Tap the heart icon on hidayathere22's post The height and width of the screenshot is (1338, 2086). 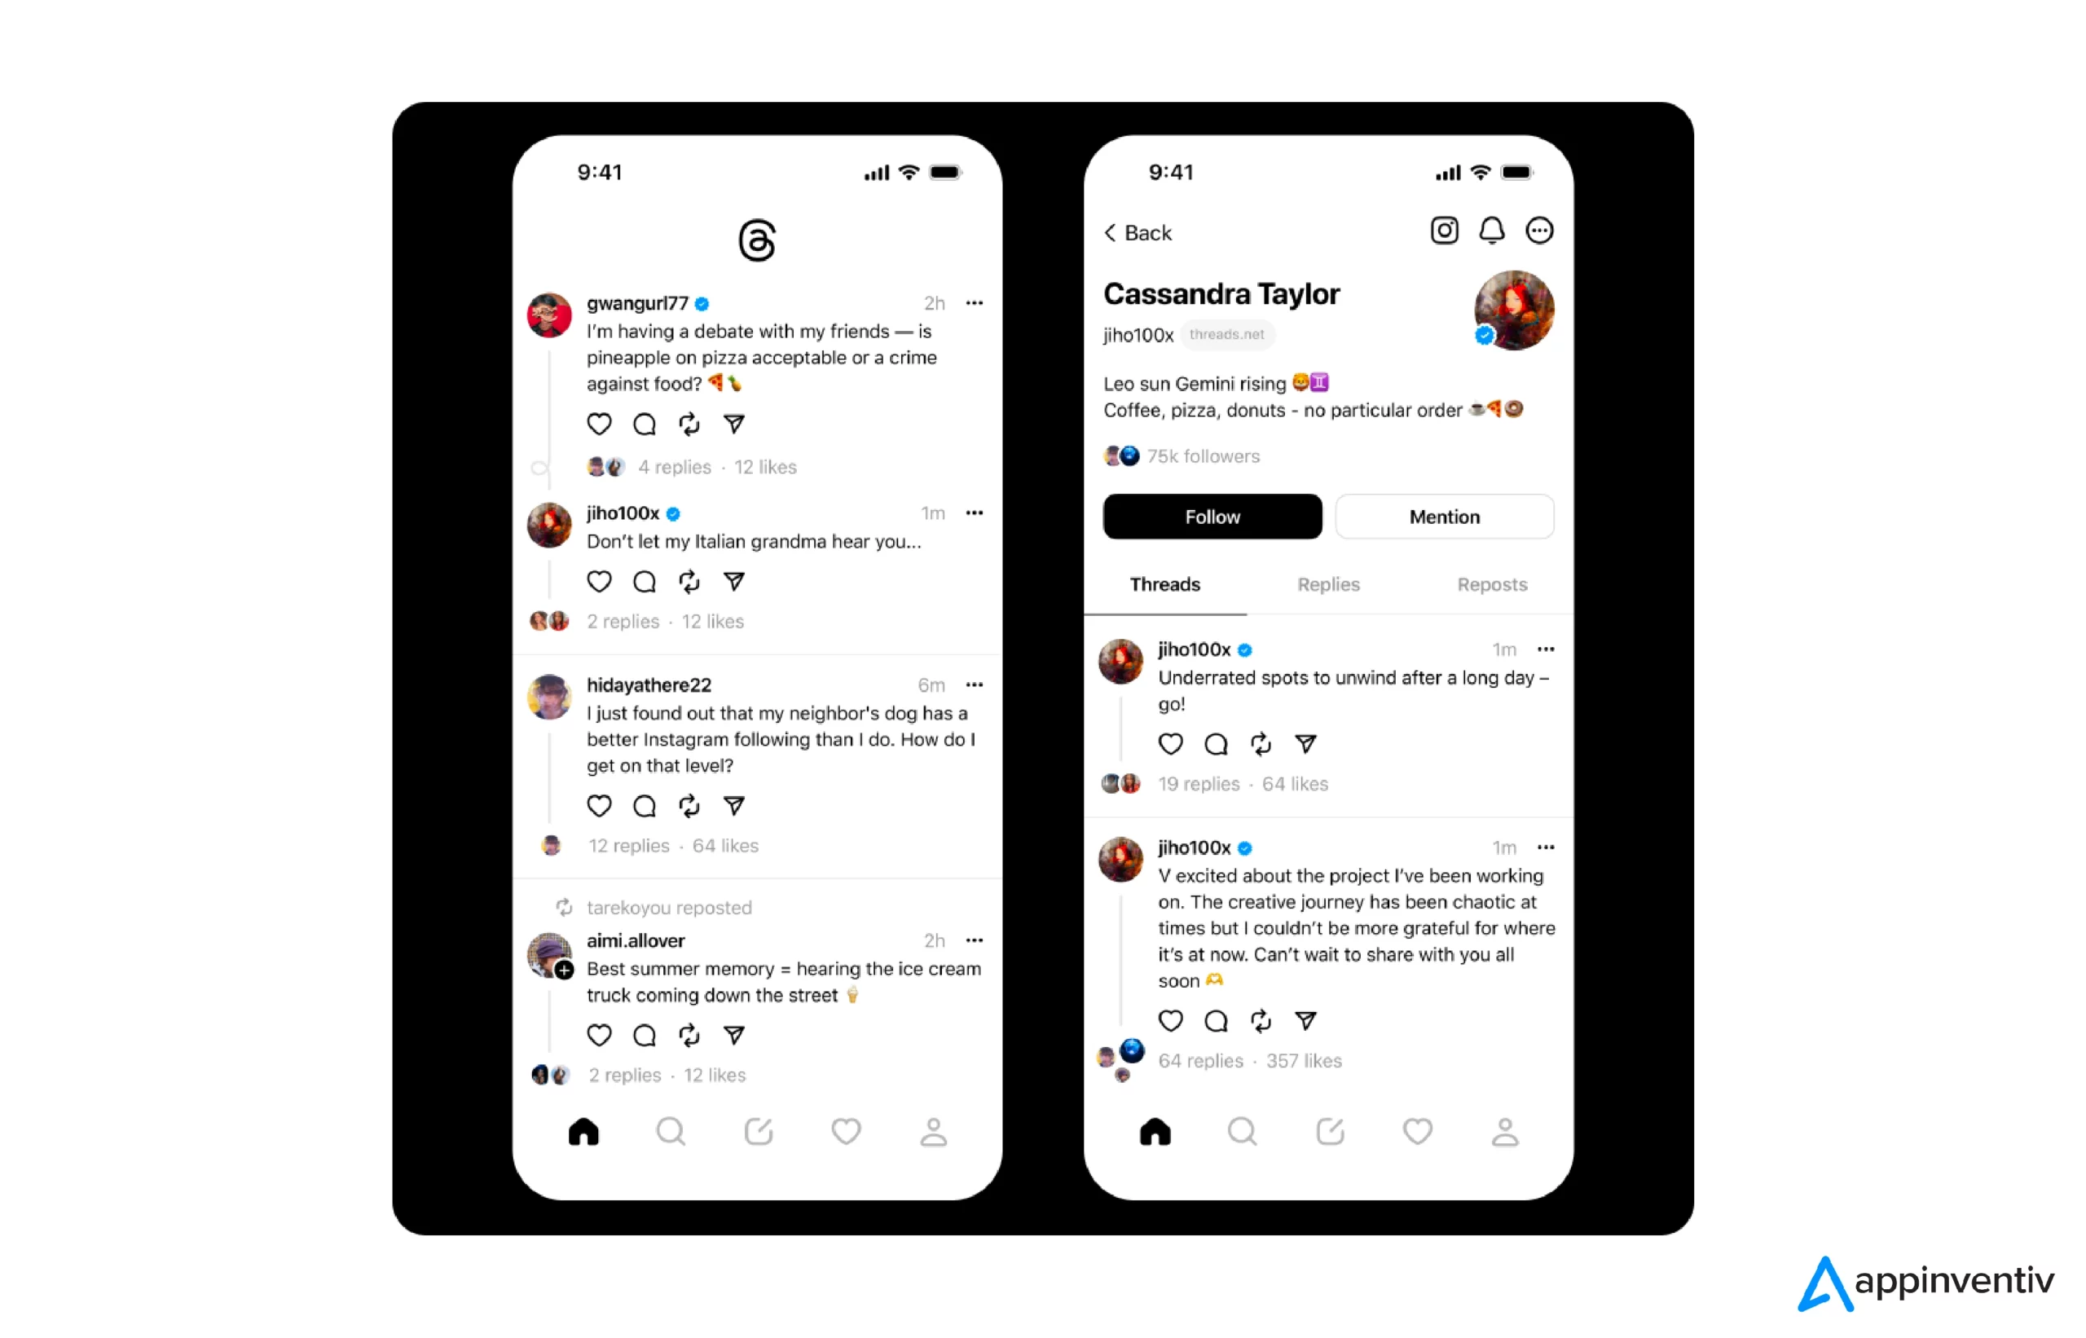(x=601, y=806)
